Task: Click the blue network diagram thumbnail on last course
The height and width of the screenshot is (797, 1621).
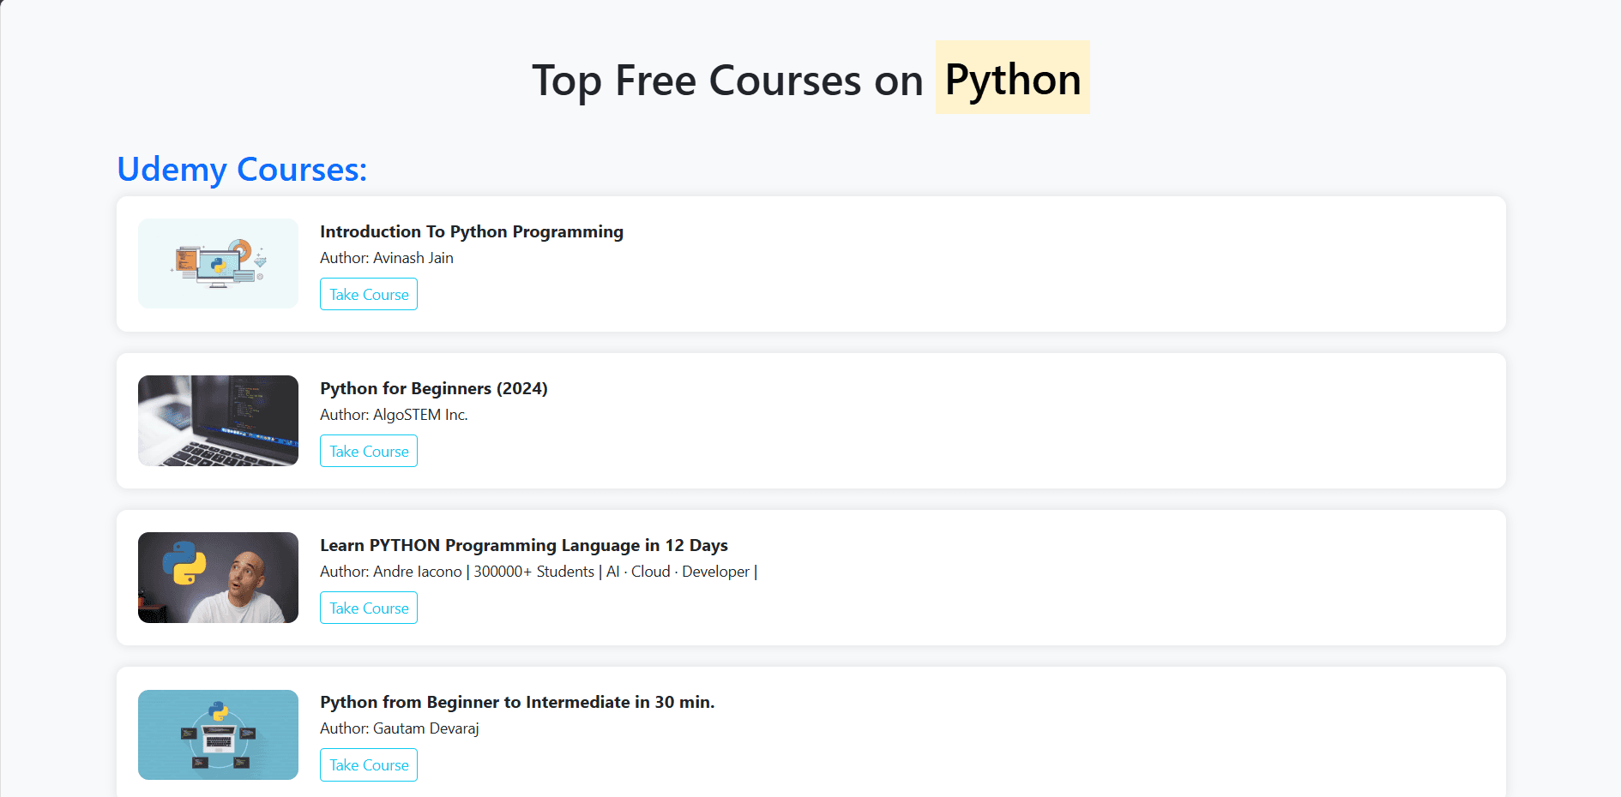Action: [217, 734]
